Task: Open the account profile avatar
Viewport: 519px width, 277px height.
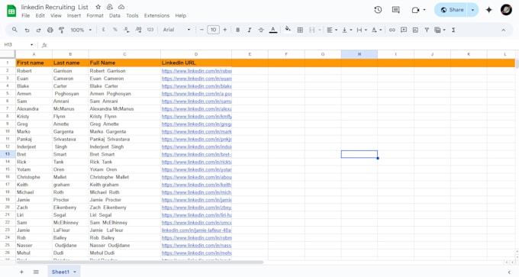Action: click(x=506, y=10)
